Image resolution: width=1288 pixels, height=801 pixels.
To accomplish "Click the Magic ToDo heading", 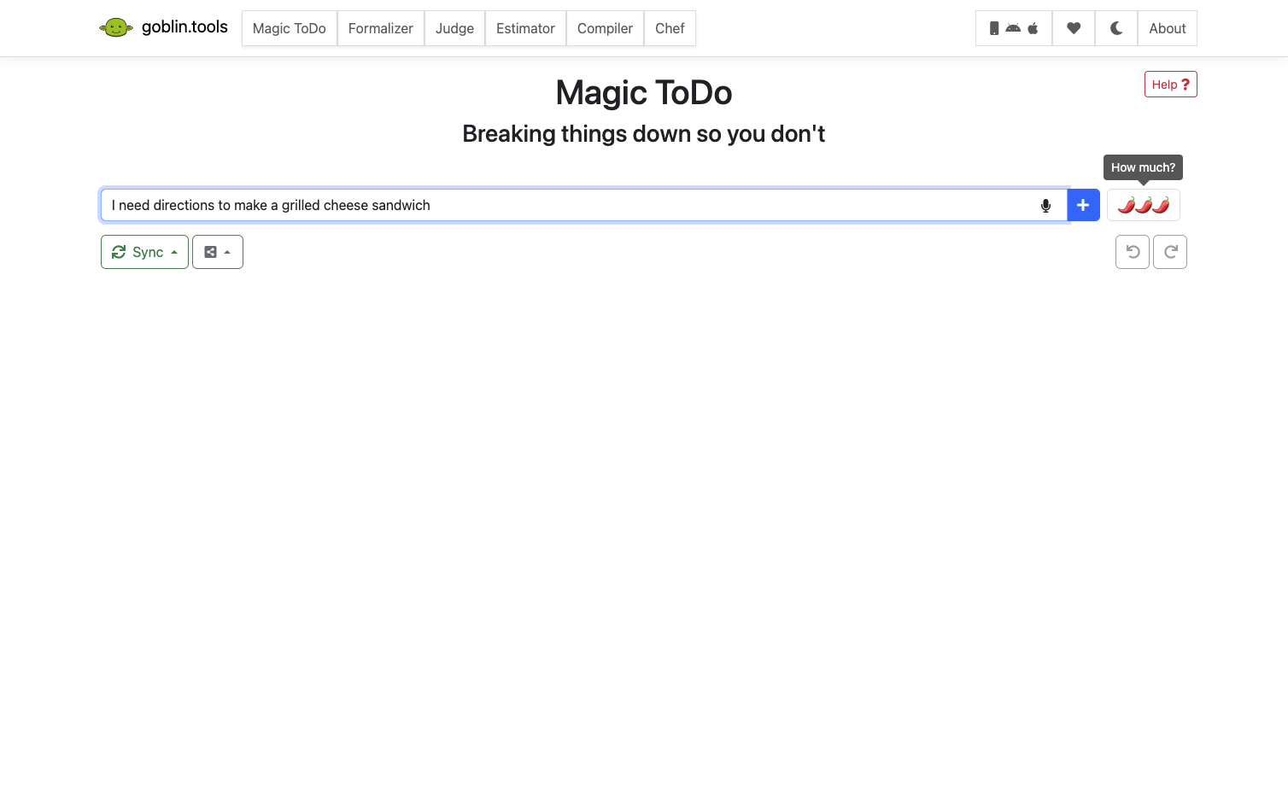I will 644,93.
